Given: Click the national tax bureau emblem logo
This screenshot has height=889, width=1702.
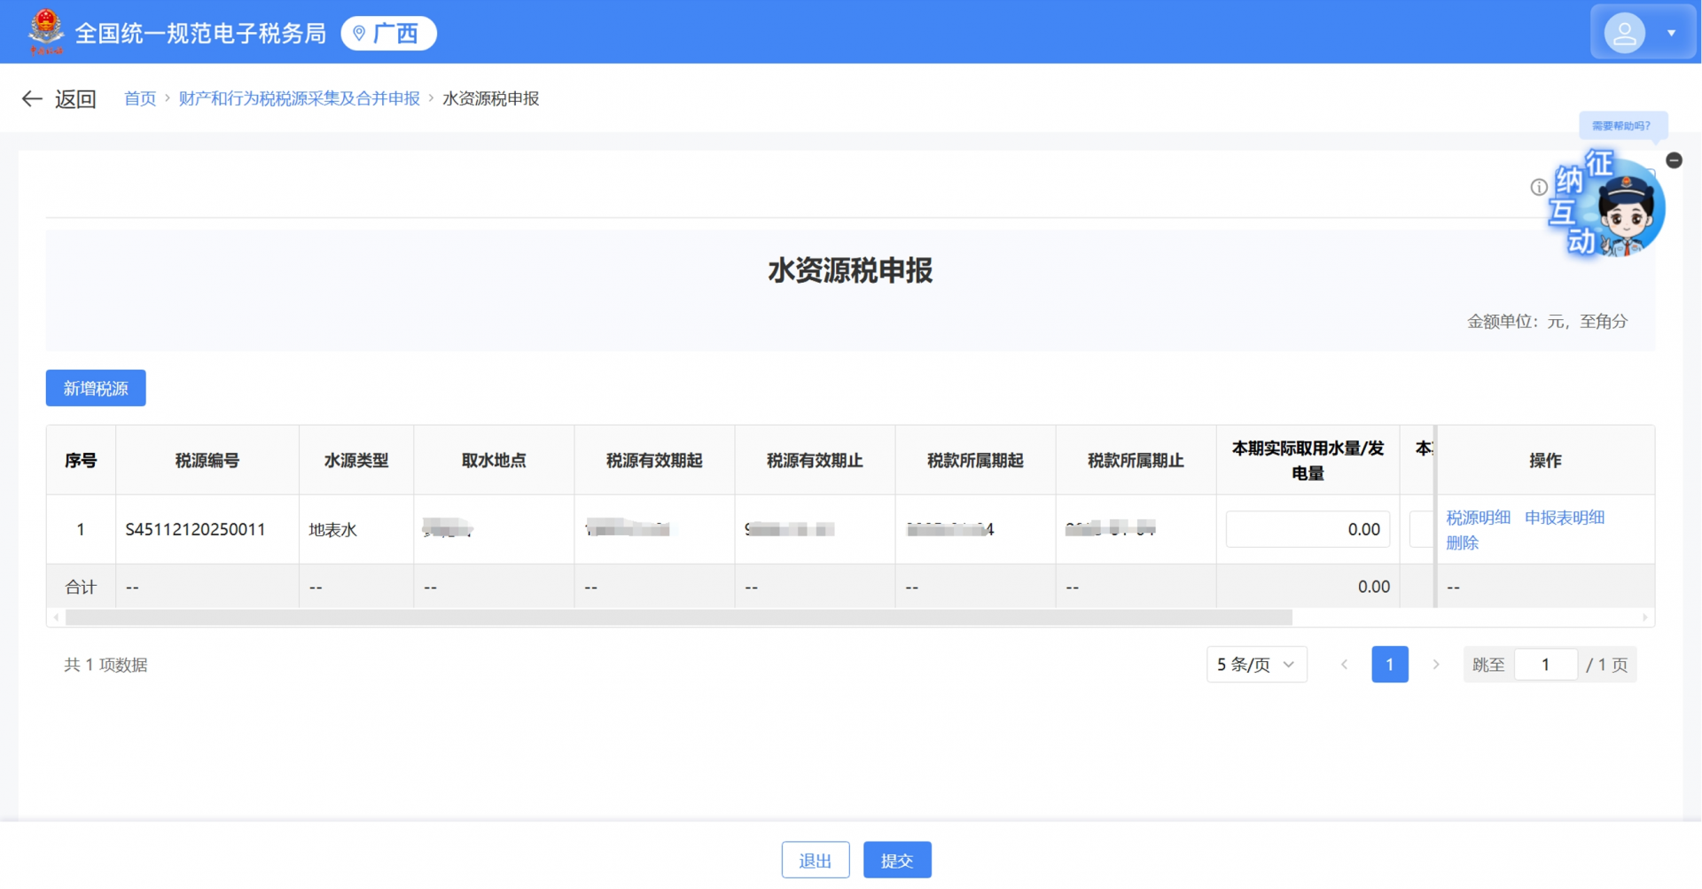Looking at the screenshot, I should tap(46, 30).
